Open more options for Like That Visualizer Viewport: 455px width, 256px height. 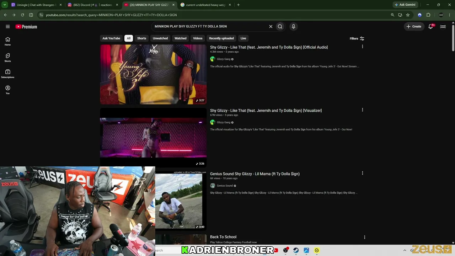pos(362,110)
